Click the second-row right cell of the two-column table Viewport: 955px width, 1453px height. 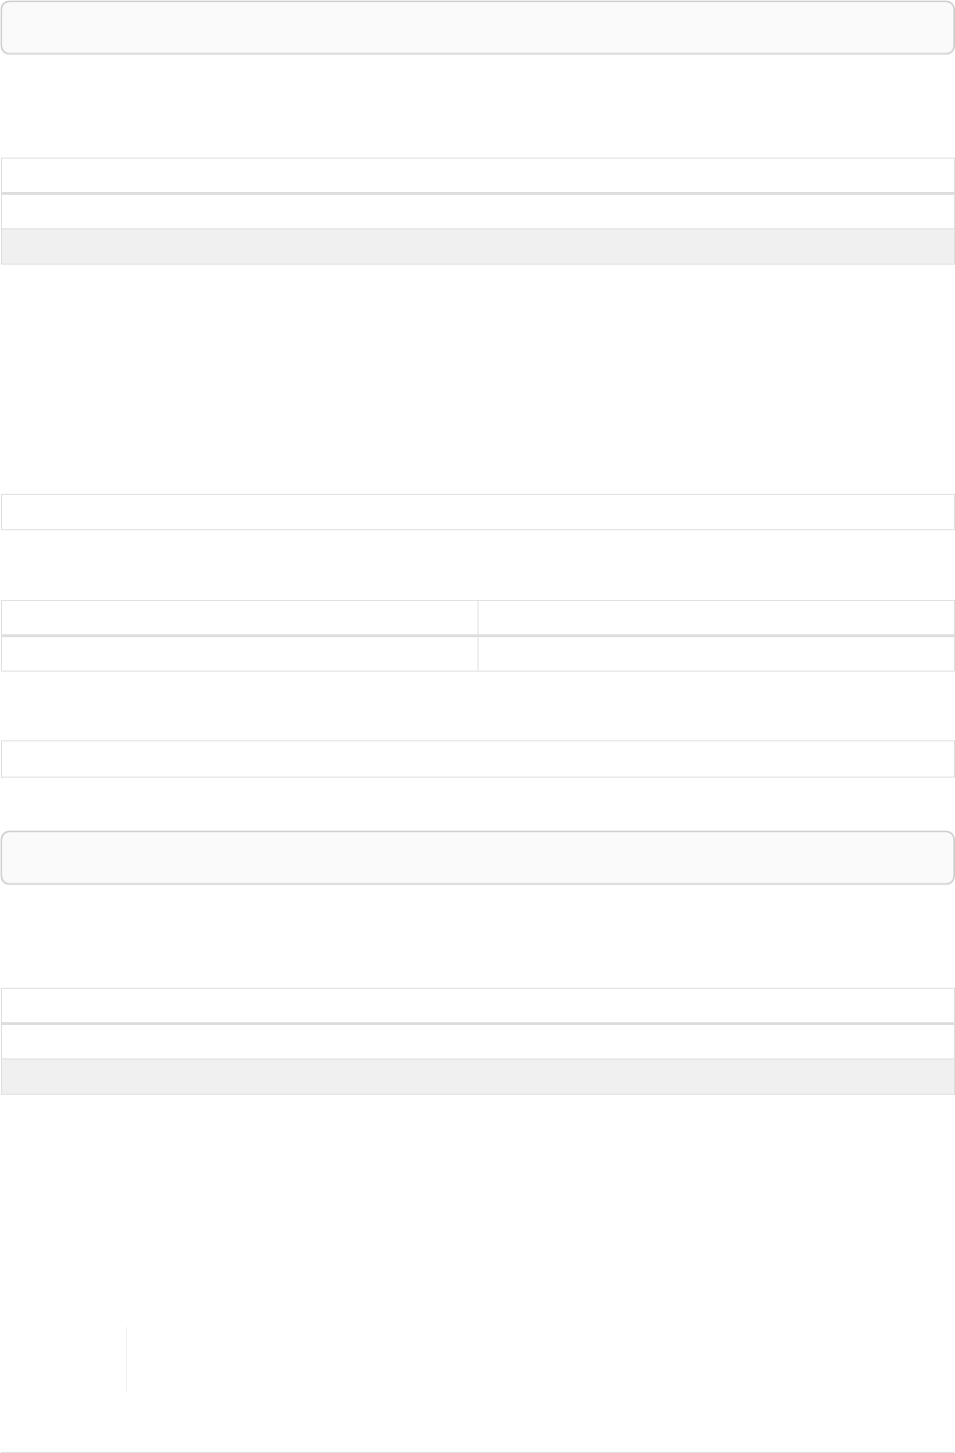(x=716, y=653)
